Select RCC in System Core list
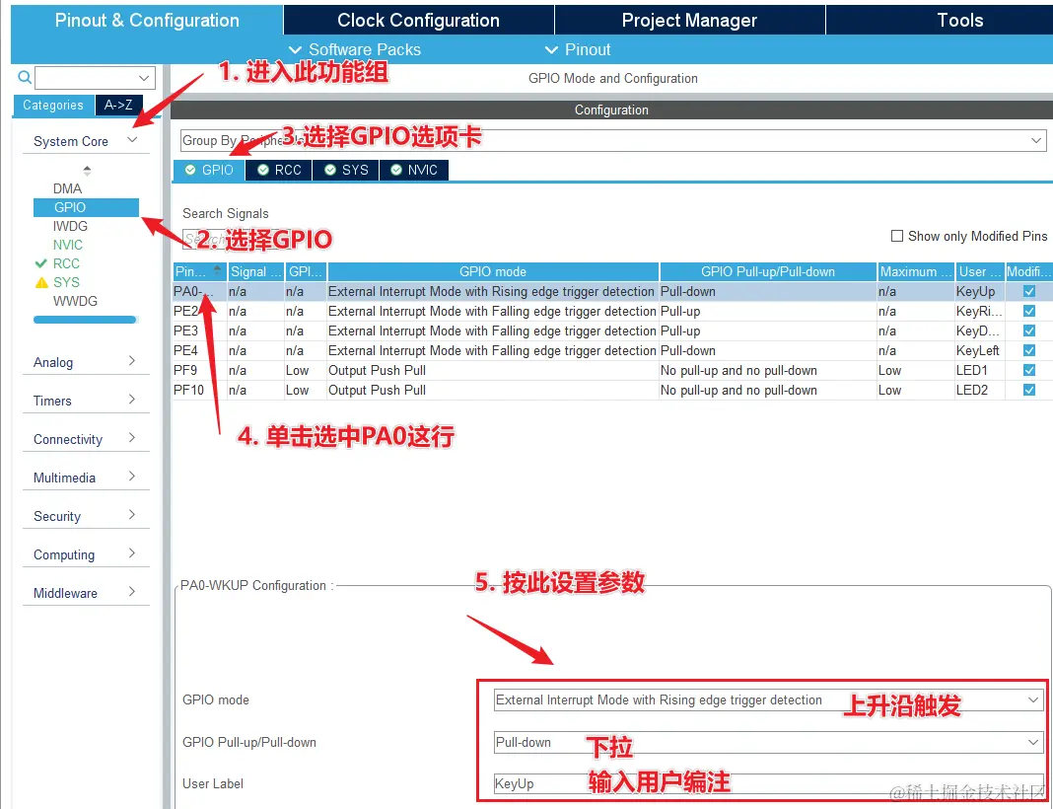Image resolution: width=1053 pixels, height=809 pixels. point(66,263)
